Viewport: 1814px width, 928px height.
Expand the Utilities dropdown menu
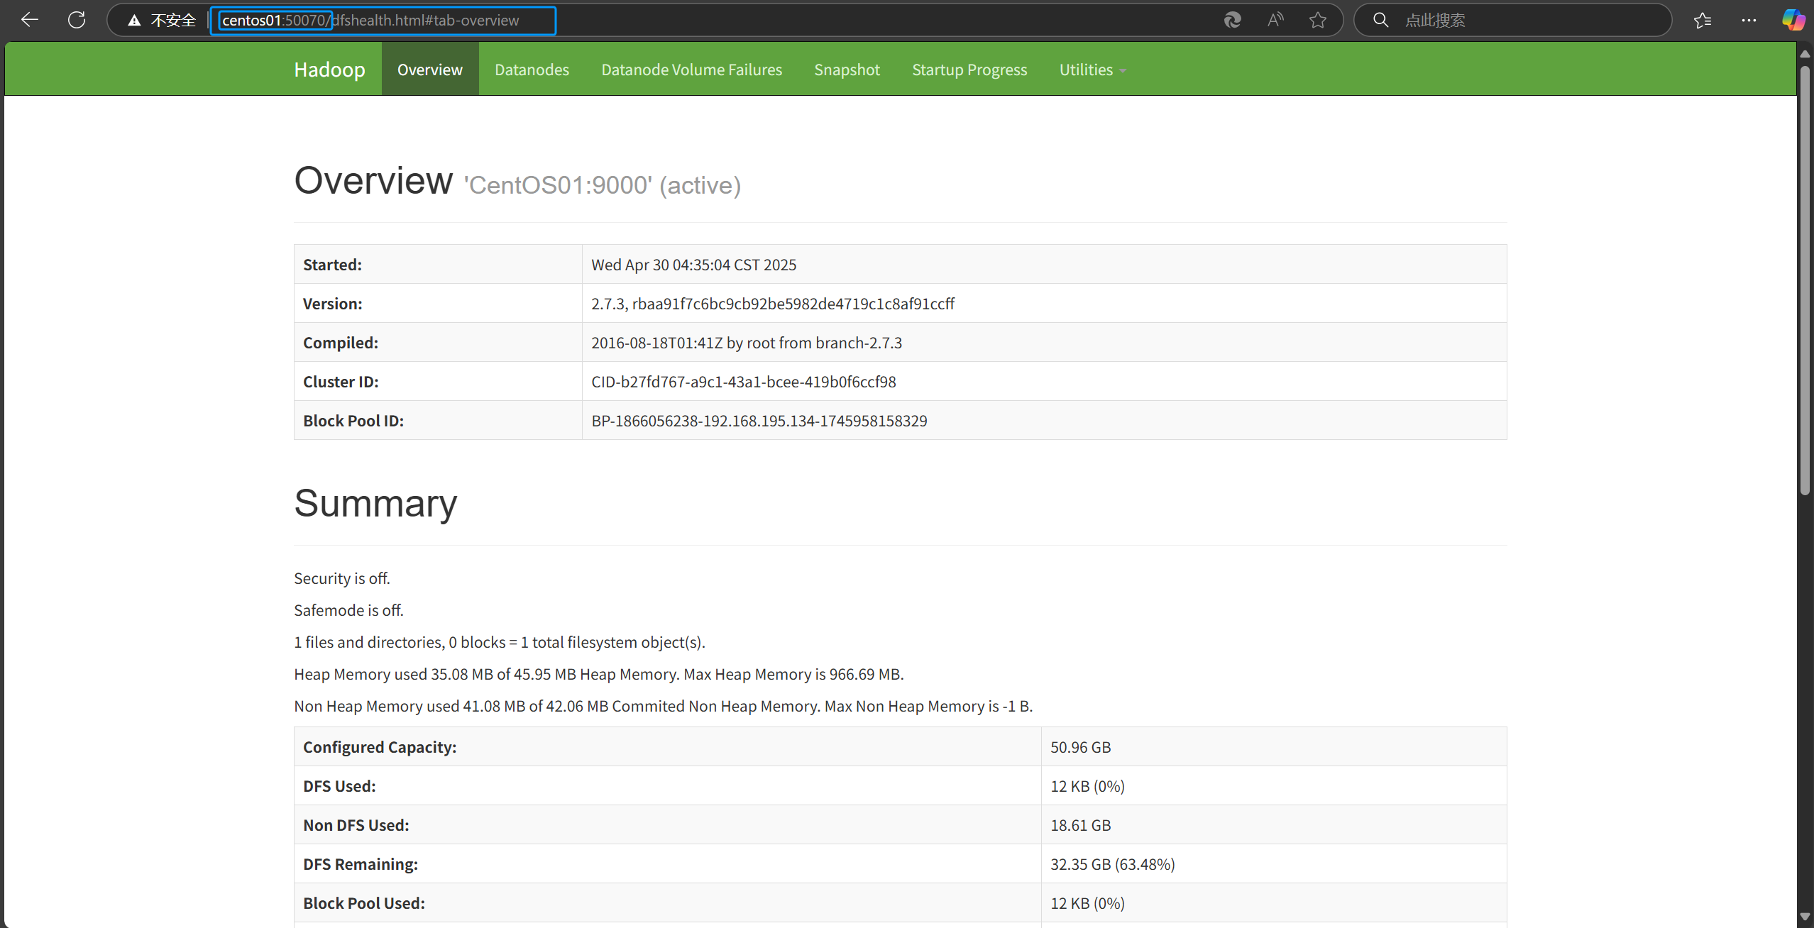click(x=1092, y=70)
